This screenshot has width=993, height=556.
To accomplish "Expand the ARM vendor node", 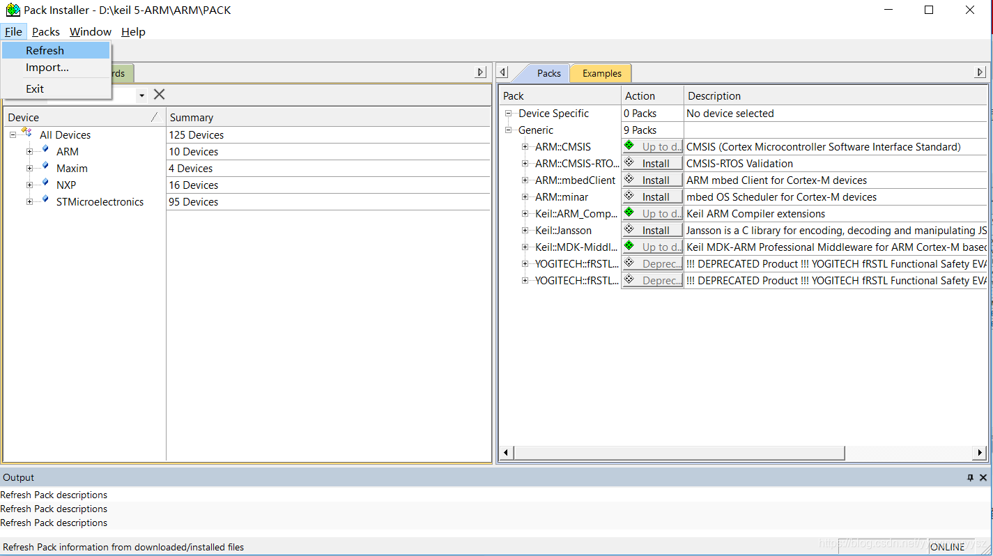I will (x=29, y=152).
